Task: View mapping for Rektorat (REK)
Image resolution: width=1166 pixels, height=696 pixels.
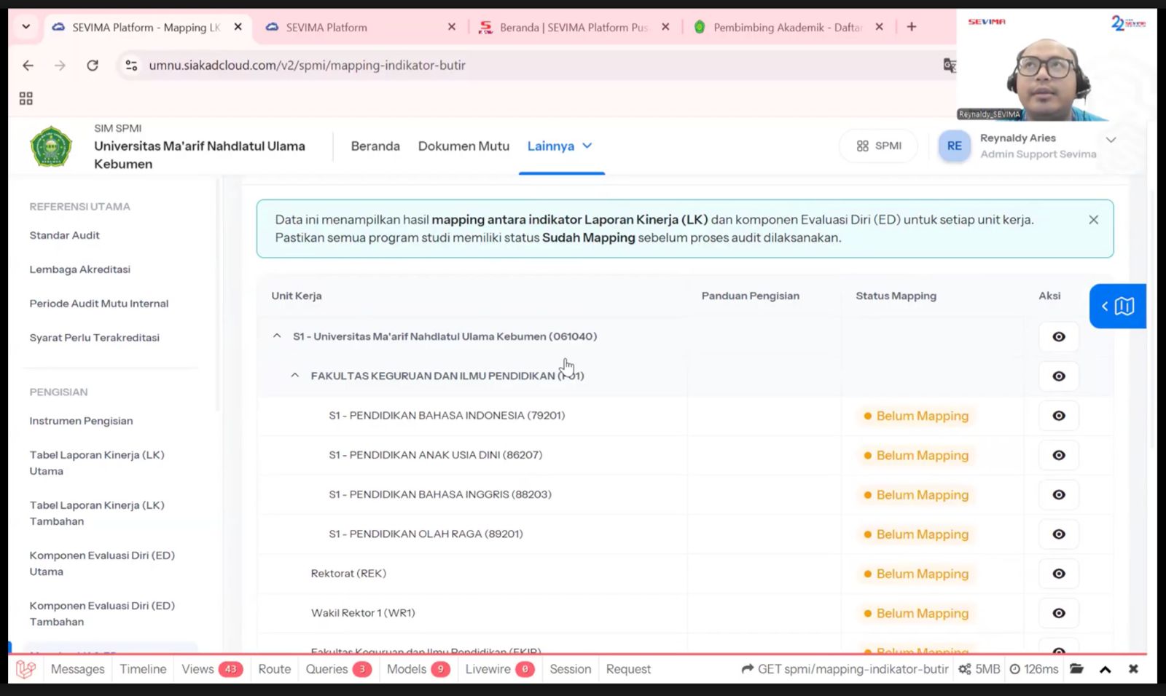Action: point(1059,574)
